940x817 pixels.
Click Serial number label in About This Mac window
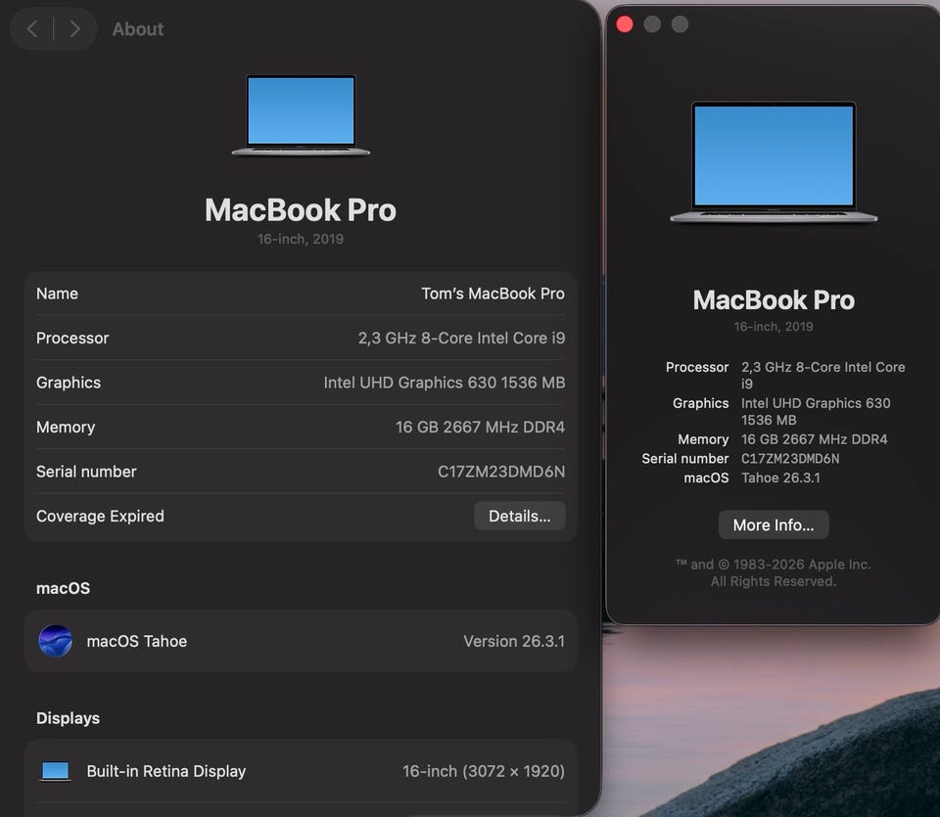(685, 458)
